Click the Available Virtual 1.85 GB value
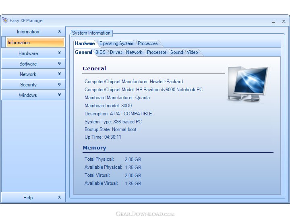Screen dimensions: 290x217 [x=133, y=183]
